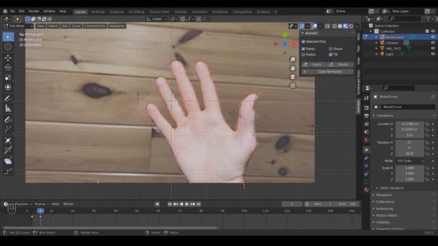Open the Render properties tab icon
Screen dimensions: 438x246
click(x=367, y=108)
